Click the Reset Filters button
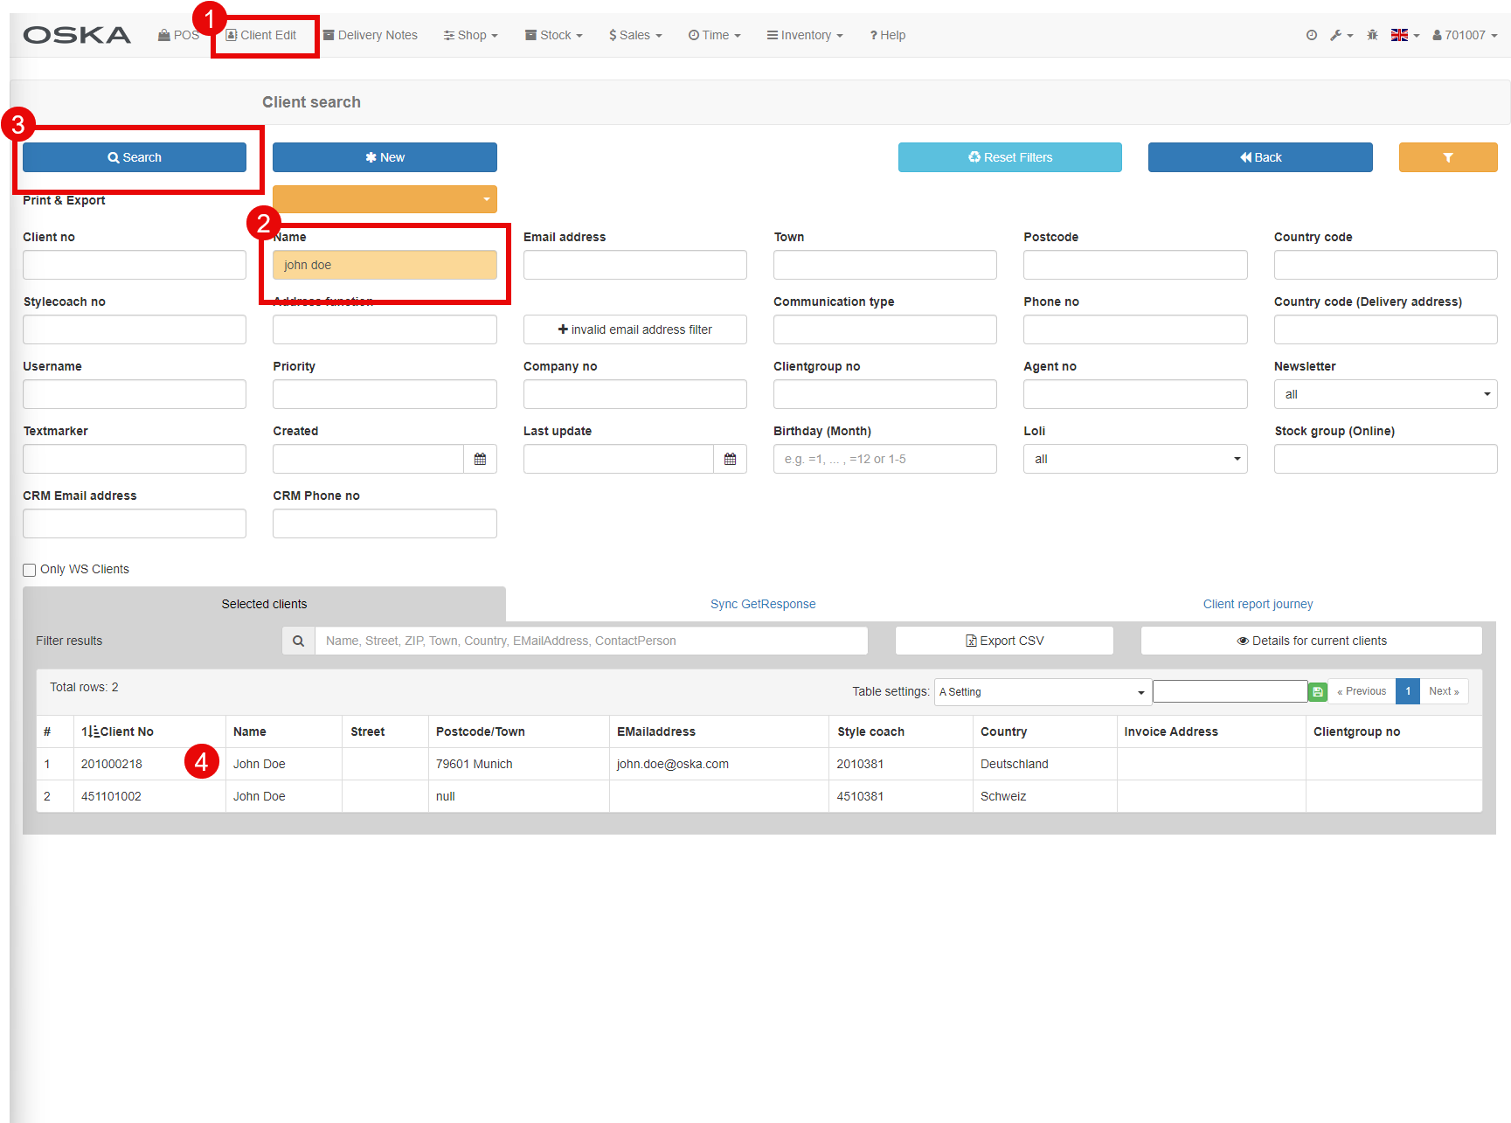The width and height of the screenshot is (1511, 1123). (1010, 157)
